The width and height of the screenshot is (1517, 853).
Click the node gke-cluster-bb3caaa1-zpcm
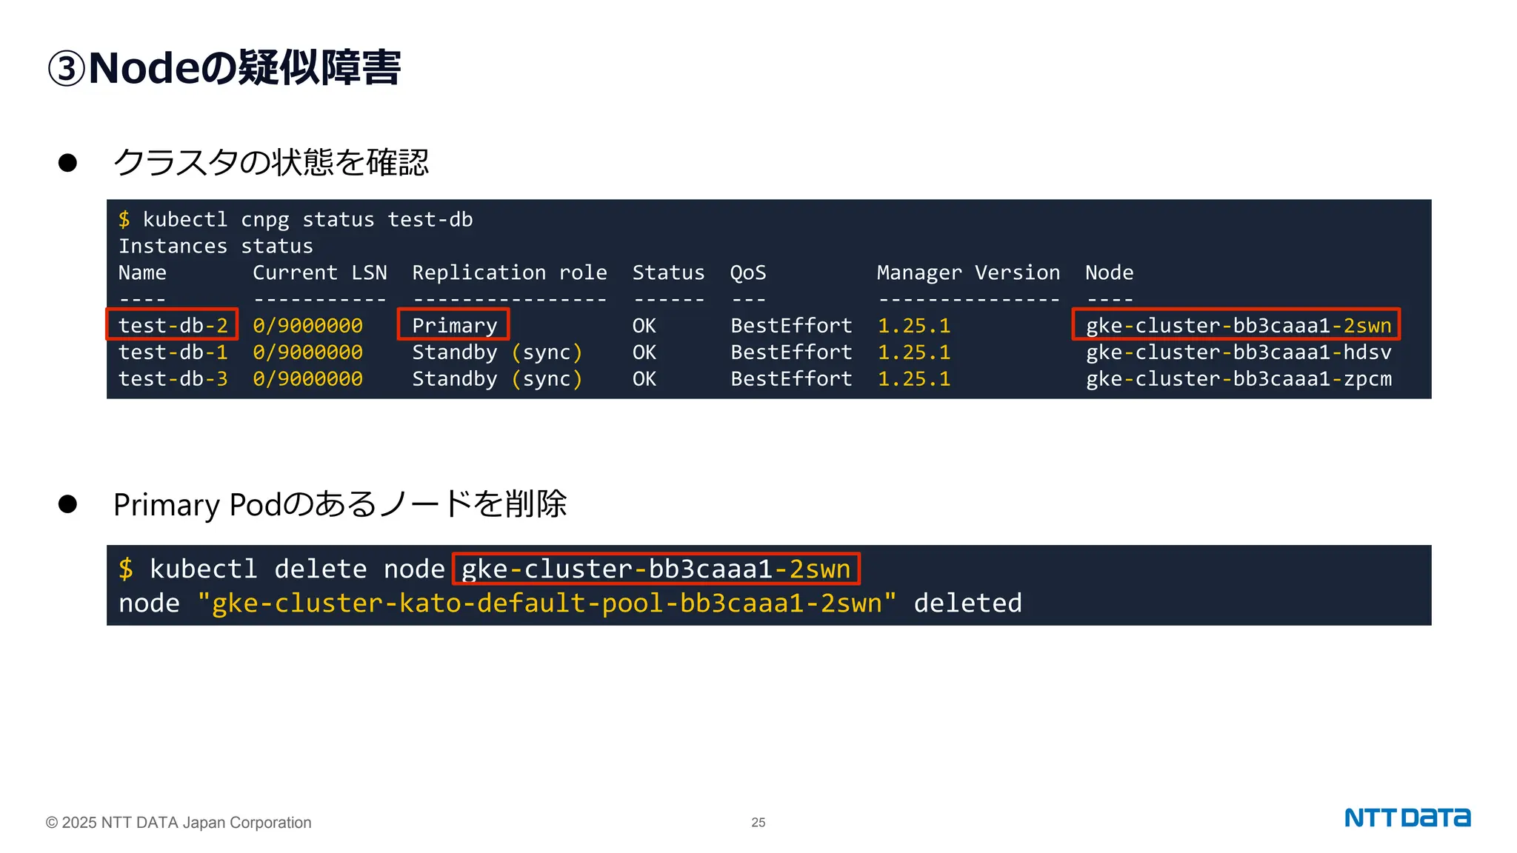tap(1238, 379)
